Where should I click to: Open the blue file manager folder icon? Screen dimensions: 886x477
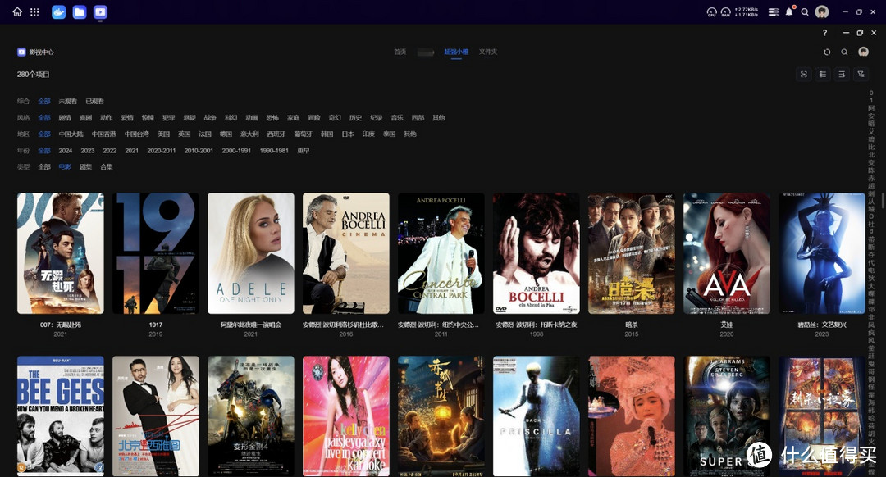[x=80, y=12]
